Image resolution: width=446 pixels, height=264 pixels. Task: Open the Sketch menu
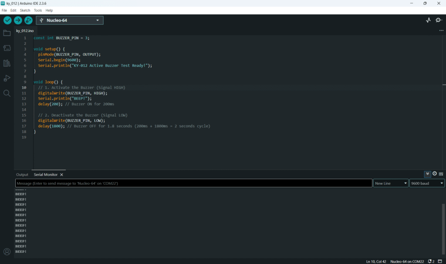point(25,10)
